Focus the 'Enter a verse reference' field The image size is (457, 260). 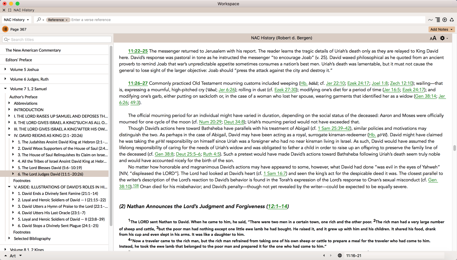pyautogui.click(x=247, y=20)
